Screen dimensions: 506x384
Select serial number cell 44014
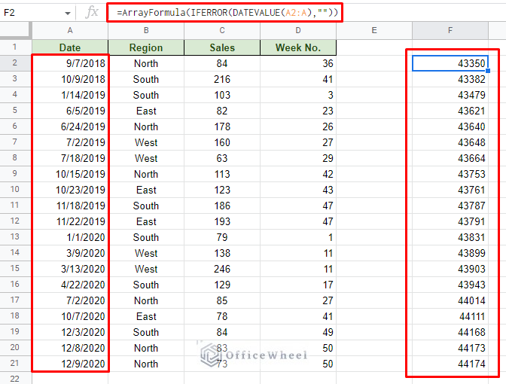[x=450, y=300]
